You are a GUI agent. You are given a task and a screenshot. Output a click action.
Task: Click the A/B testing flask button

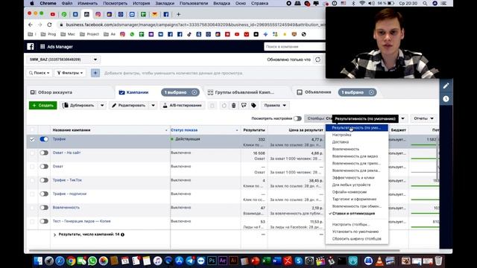(183, 106)
